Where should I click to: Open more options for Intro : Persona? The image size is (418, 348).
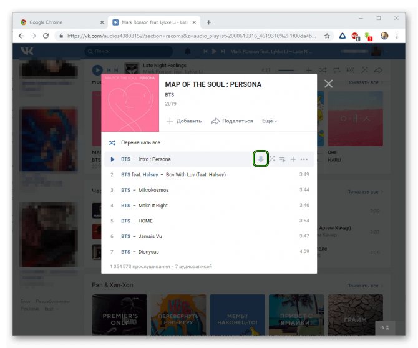click(304, 159)
